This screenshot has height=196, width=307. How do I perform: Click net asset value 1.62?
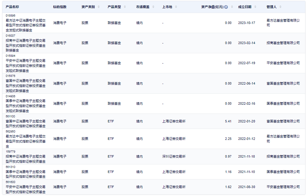(228, 187)
